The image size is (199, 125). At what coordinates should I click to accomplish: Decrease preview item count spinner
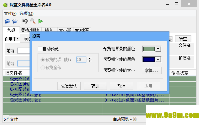(90, 61)
